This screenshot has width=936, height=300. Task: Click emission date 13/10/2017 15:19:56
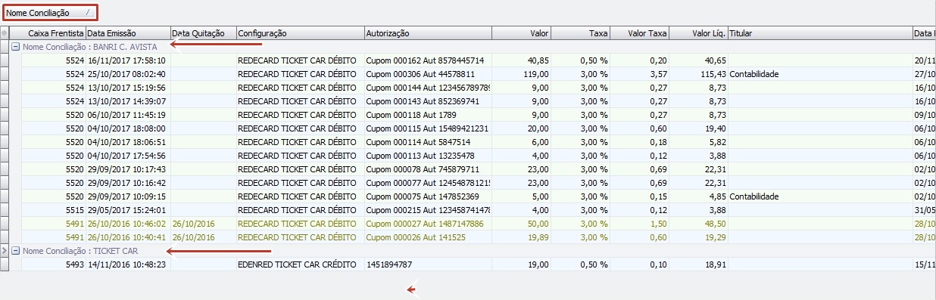tap(127, 87)
